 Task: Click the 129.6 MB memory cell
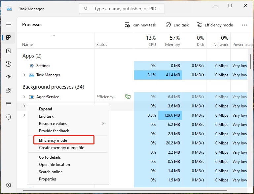point(170,115)
